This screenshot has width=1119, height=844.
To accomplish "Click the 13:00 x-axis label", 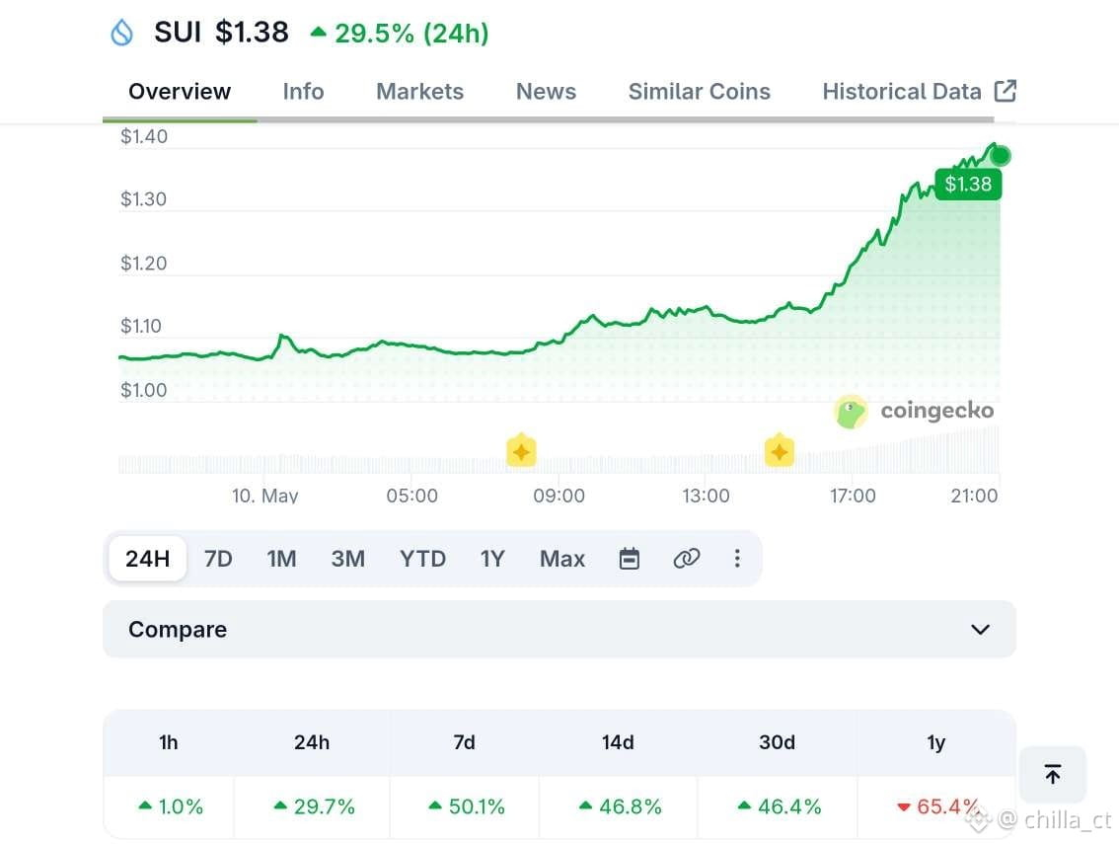I will coord(706,496).
